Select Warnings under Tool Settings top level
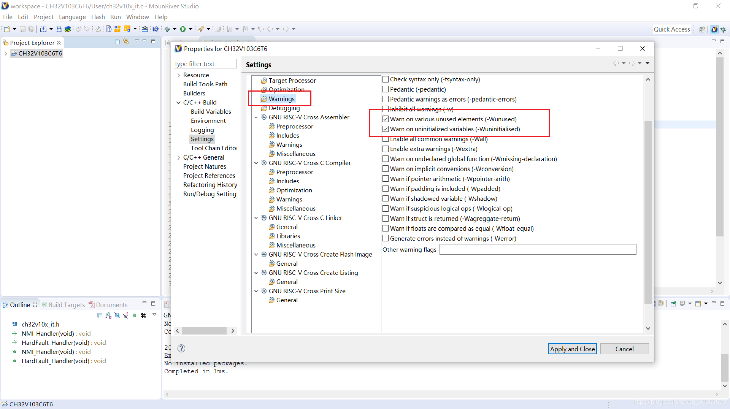Image resolution: width=730 pixels, height=409 pixels. point(281,99)
